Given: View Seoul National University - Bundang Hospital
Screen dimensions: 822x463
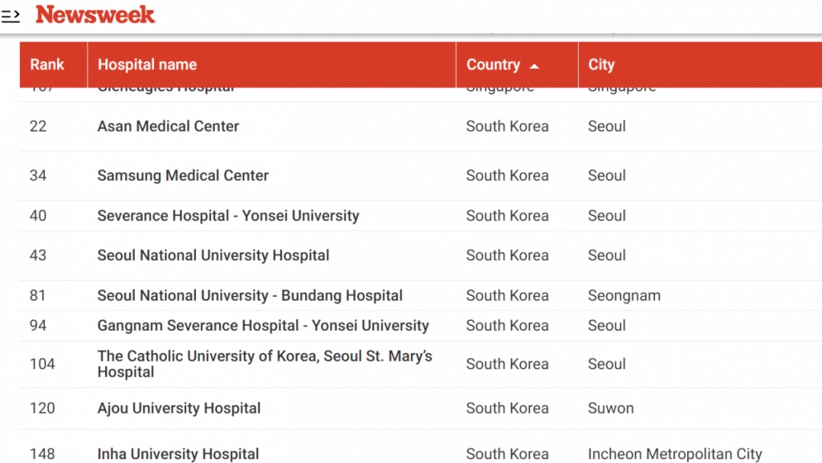Looking at the screenshot, I should [251, 295].
